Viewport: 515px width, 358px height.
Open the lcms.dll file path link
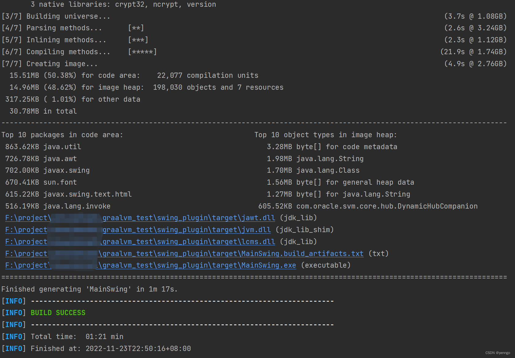[140, 242]
